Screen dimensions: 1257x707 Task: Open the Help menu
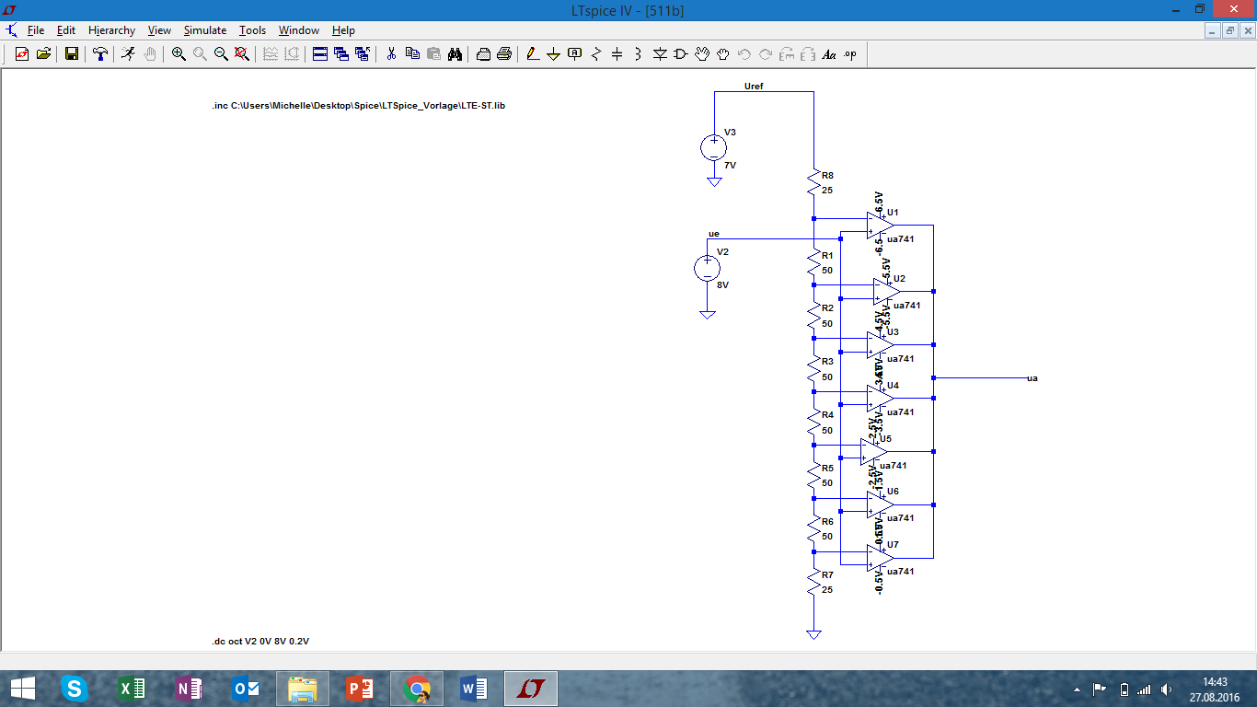point(343,30)
